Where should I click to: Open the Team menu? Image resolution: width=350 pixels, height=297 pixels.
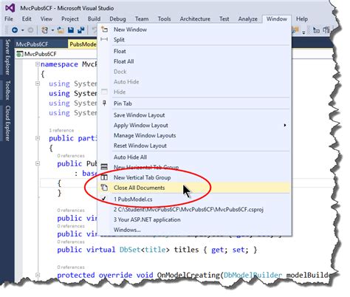[x=142, y=19]
